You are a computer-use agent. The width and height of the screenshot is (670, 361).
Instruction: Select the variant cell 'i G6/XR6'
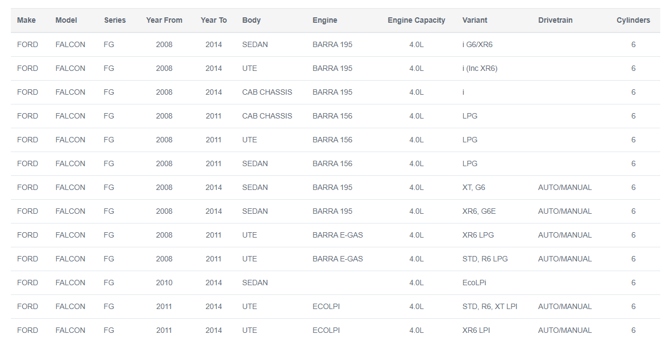(x=477, y=44)
